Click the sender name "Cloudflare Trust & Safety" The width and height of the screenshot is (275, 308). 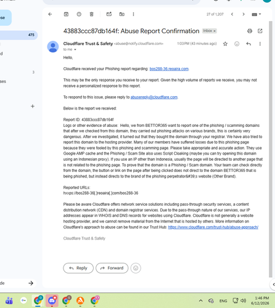[88, 44]
